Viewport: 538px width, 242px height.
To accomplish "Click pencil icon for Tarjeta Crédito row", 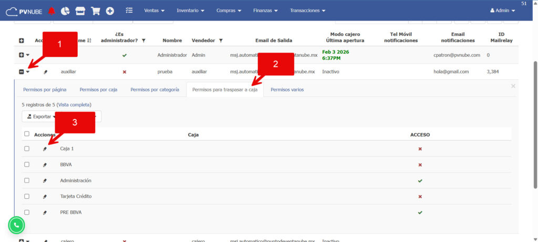I will 45,197.
